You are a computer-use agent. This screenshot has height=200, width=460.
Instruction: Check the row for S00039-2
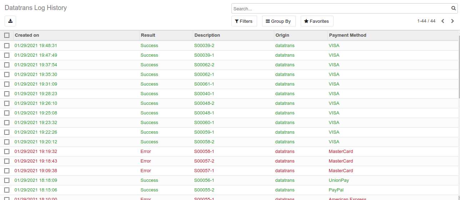[7, 46]
